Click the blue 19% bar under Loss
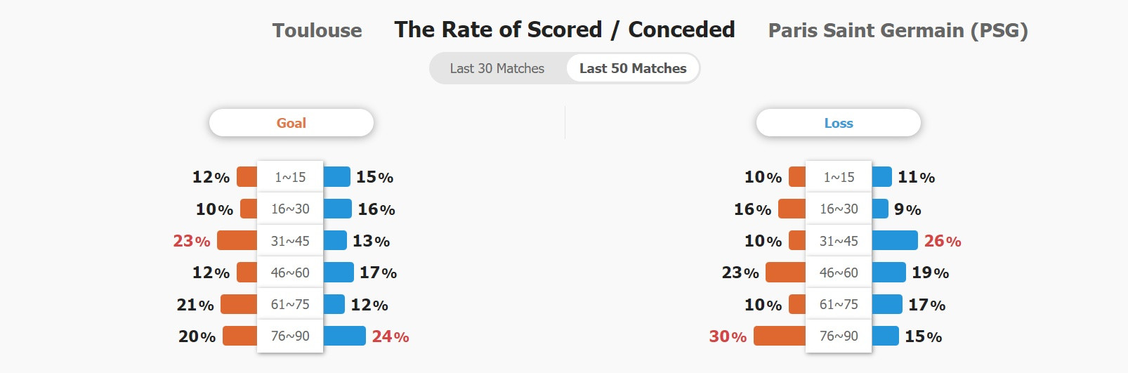This screenshot has height=373, width=1128. click(x=888, y=272)
